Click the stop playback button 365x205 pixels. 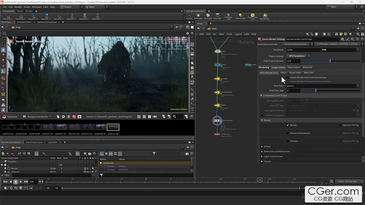tap(16, 182)
